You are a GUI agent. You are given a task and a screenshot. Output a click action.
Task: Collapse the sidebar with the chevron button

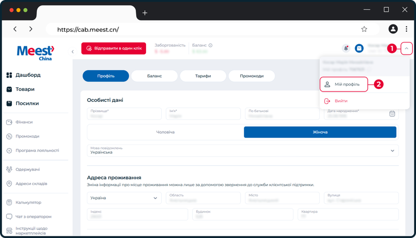pyautogui.click(x=73, y=51)
